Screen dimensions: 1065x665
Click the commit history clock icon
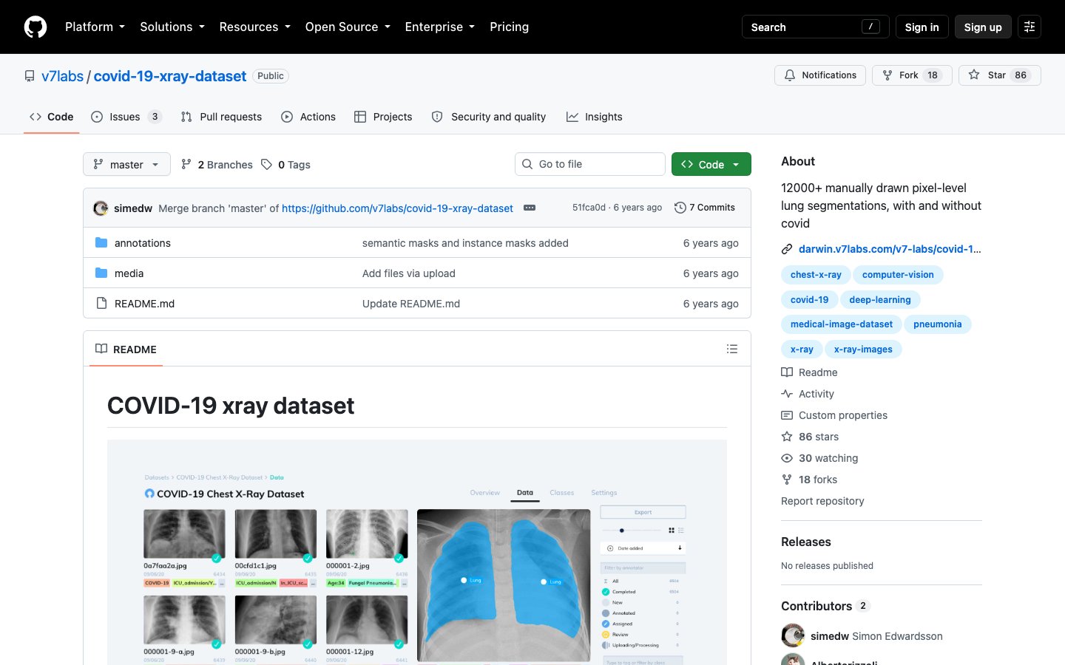coord(680,208)
